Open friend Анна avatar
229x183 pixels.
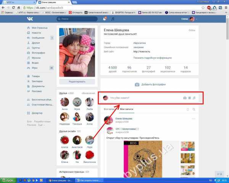pos(65,102)
